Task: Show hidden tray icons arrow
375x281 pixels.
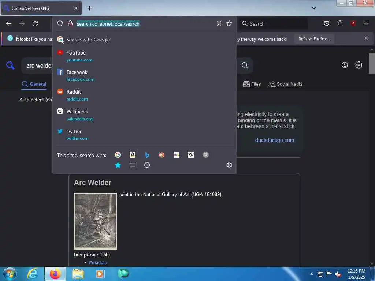Action: click(x=311, y=274)
